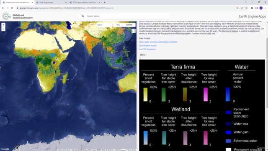Open the map Keyboard shortcuts link
Screen dimensions: 268x151
coord(64,150)
